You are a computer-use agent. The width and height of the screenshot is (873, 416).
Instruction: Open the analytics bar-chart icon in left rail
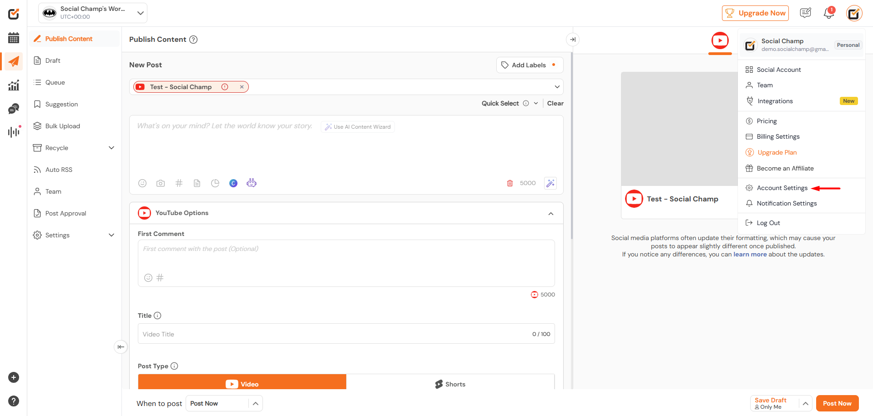[x=14, y=85]
